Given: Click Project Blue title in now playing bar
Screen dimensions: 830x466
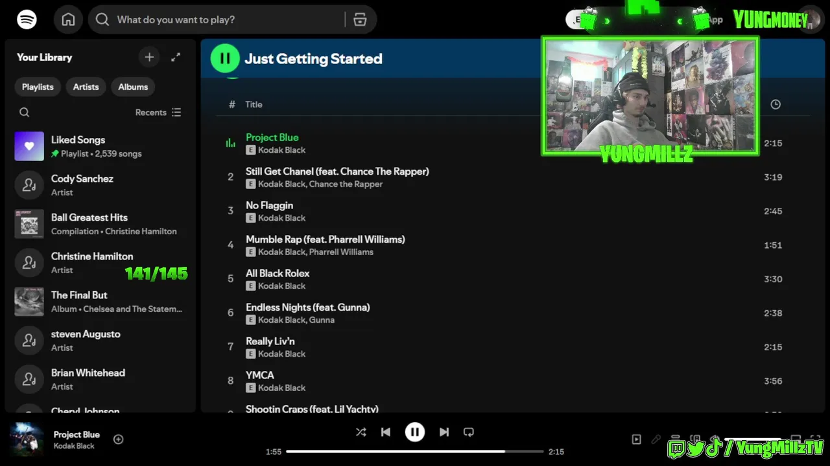Looking at the screenshot, I should point(77,434).
